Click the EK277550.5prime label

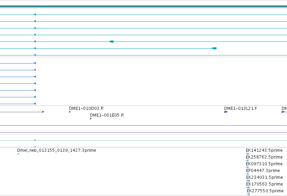click(265, 191)
